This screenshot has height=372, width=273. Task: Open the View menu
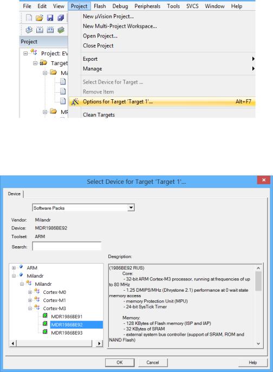pyautogui.click(x=58, y=6)
